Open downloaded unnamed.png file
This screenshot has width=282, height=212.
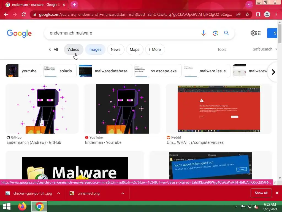pos(85,193)
